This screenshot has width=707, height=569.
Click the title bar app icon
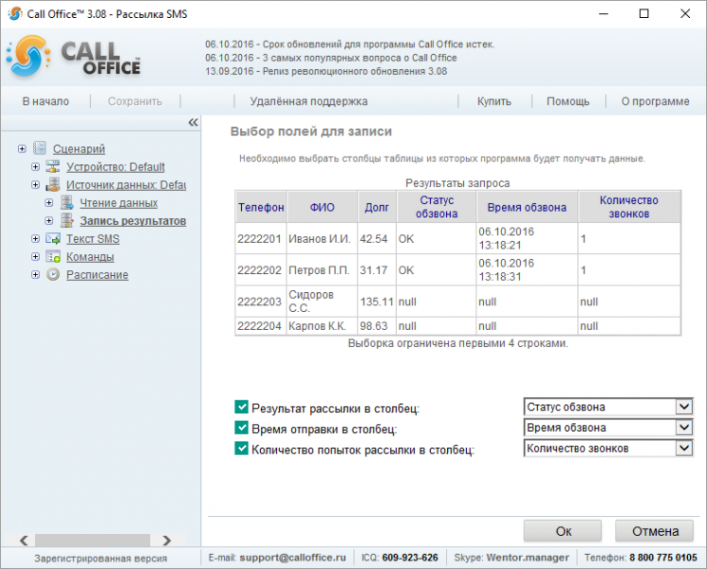pos(15,13)
